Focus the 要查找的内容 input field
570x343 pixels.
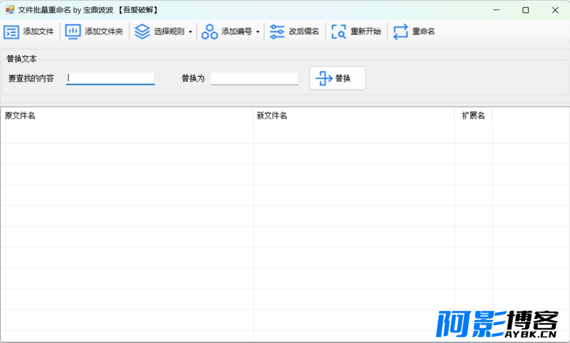110,78
